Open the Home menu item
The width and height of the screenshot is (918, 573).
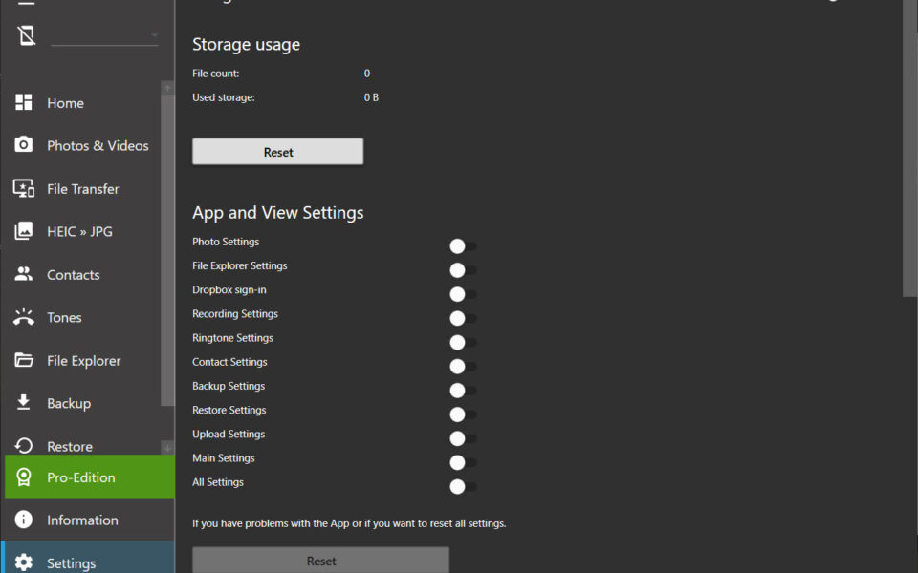coord(80,103)
